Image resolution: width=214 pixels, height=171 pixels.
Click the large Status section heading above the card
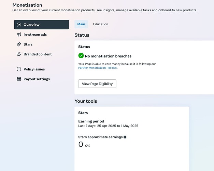click(x=82, y=35)
